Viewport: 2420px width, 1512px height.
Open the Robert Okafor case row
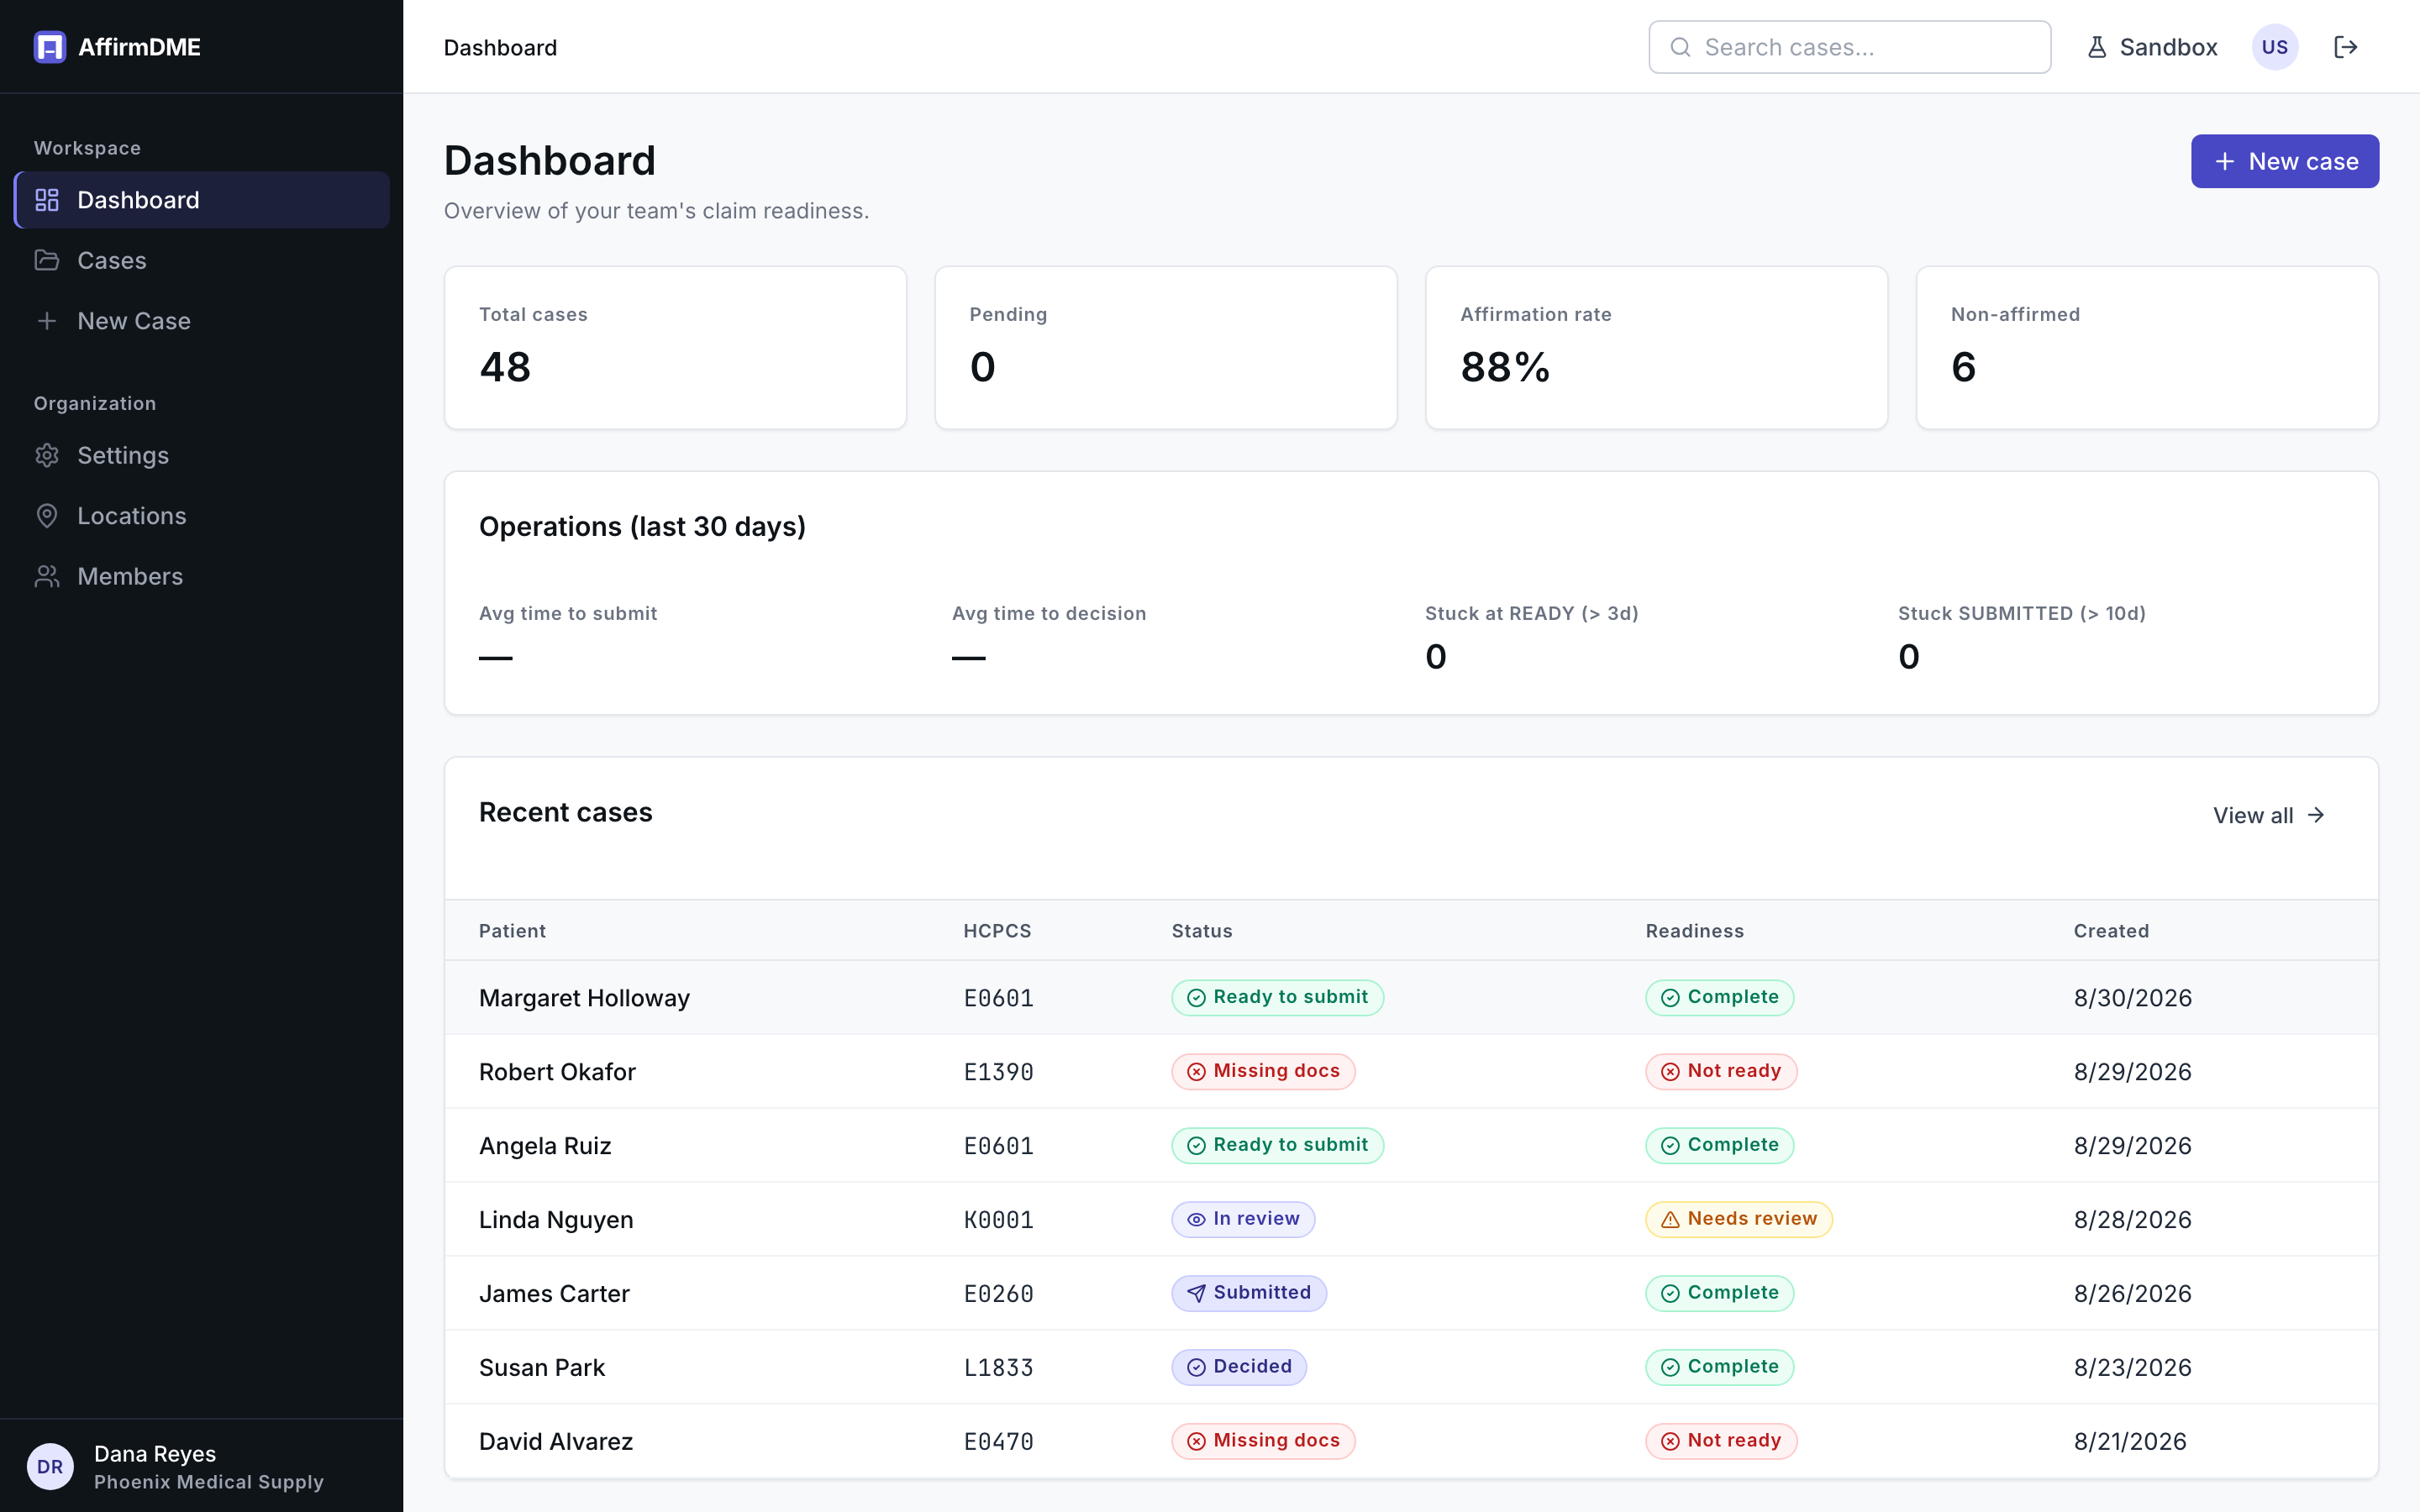tap(1411, 1072)
